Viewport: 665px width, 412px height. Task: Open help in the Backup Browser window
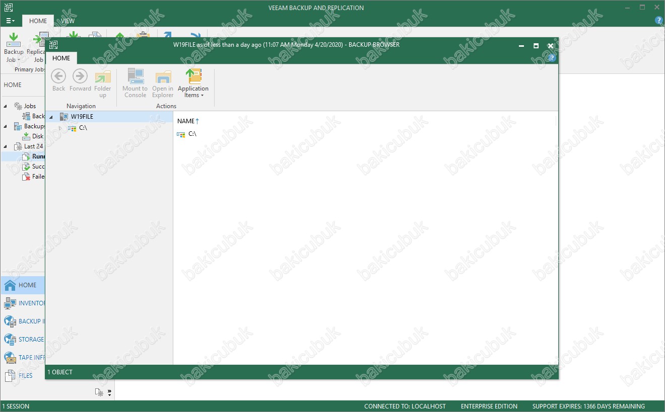[552, 58]
